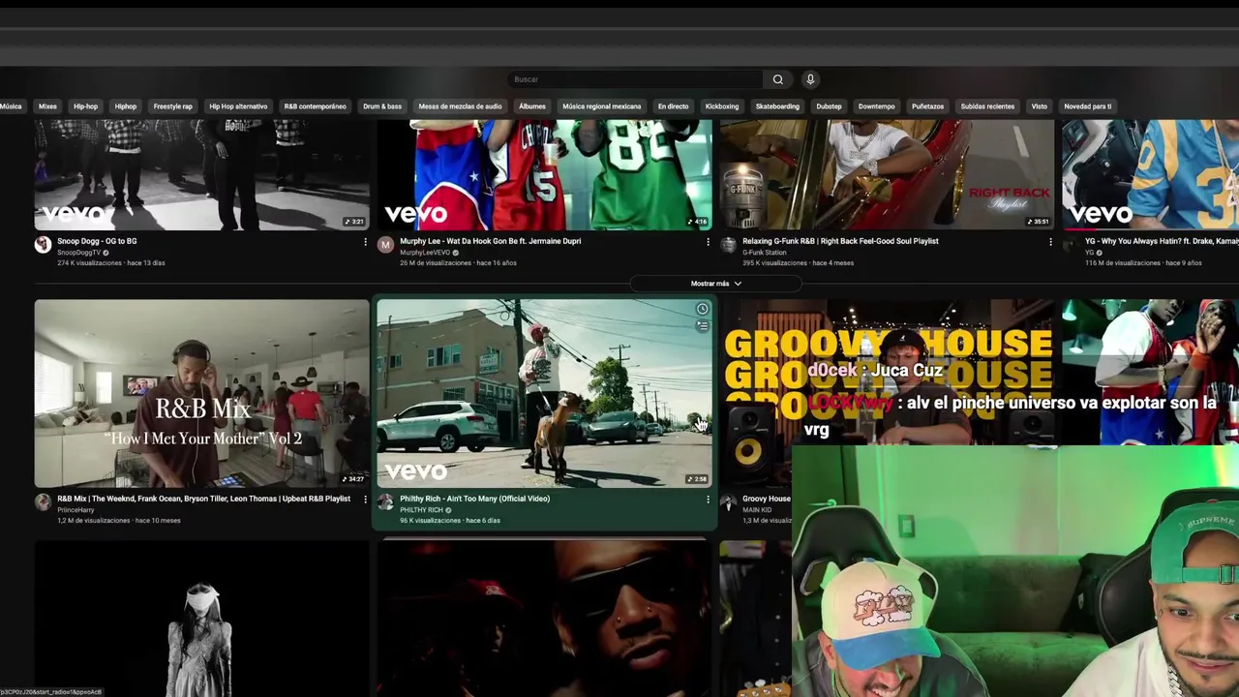The image size is (1239, 697).
Task: Open MurphyLeeVEVO channel avatar
Action: (x=385, y=244)
